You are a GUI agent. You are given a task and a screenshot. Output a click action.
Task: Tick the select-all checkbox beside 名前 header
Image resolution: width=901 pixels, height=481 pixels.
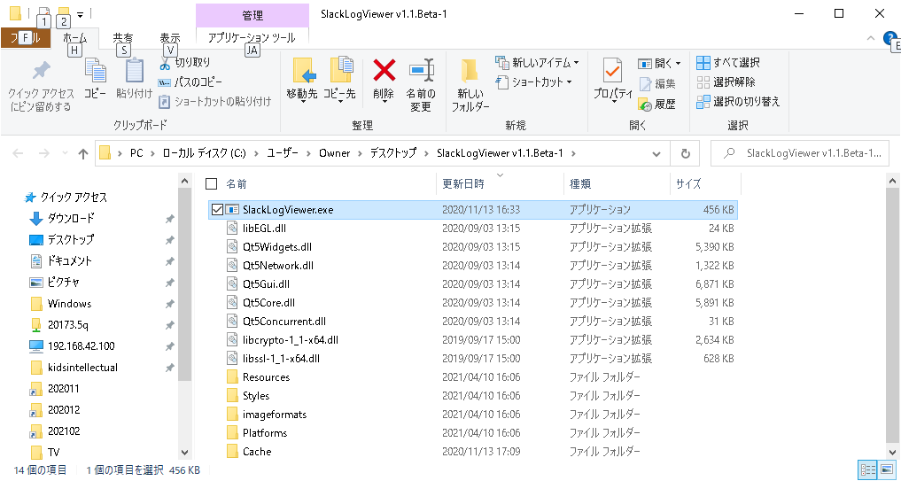click(x=211, y=184)
